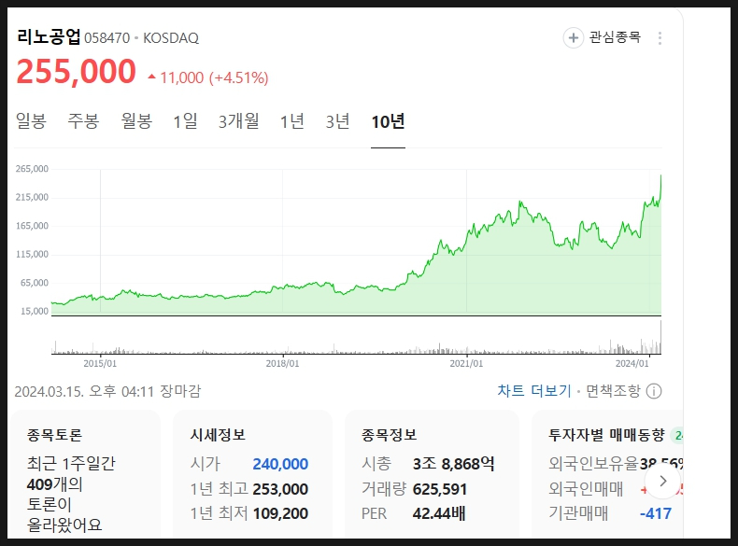Add 리노공업 to watchlist with plus icon
The image size is (738, 546).
[x=574, y=37]
